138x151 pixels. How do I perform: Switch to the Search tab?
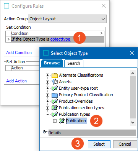[74, 63]
